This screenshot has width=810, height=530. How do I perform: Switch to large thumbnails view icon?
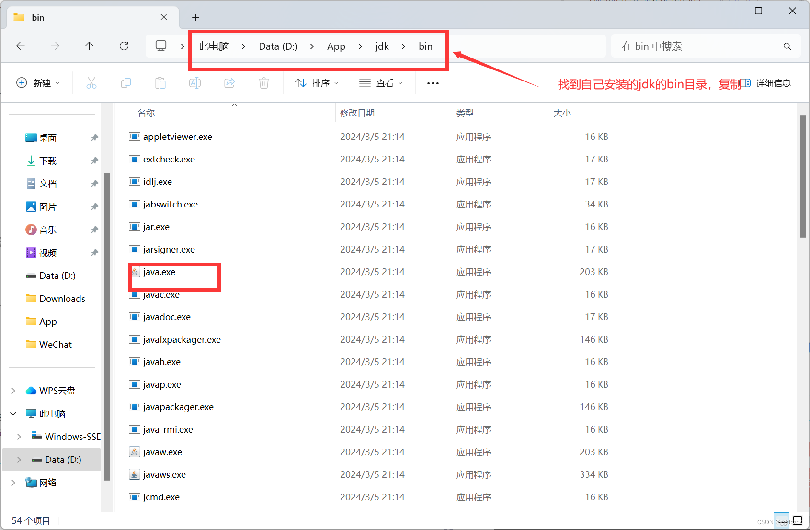[x=798, y=521]
